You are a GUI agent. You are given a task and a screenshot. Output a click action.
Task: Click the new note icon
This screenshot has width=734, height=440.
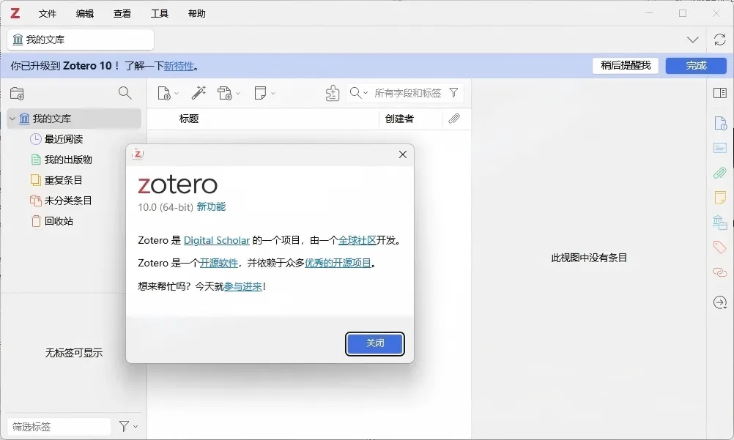click(x=260, y=93)
